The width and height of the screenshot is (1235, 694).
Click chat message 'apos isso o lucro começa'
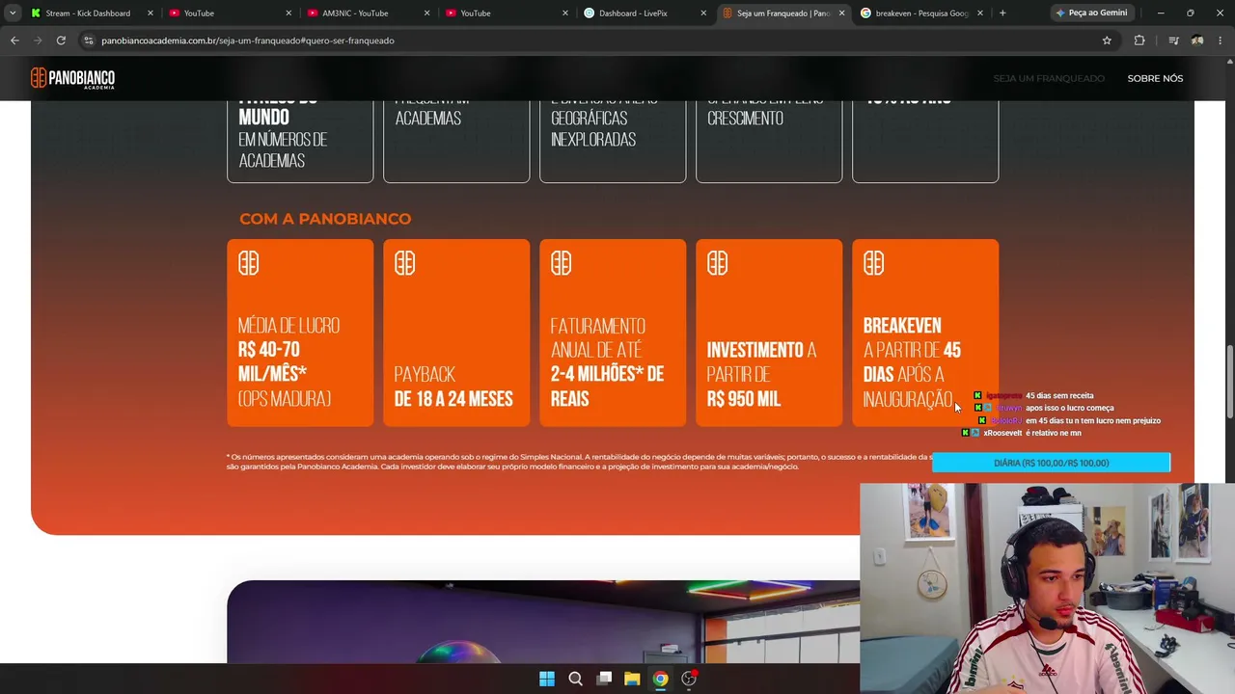point(1069,408)
